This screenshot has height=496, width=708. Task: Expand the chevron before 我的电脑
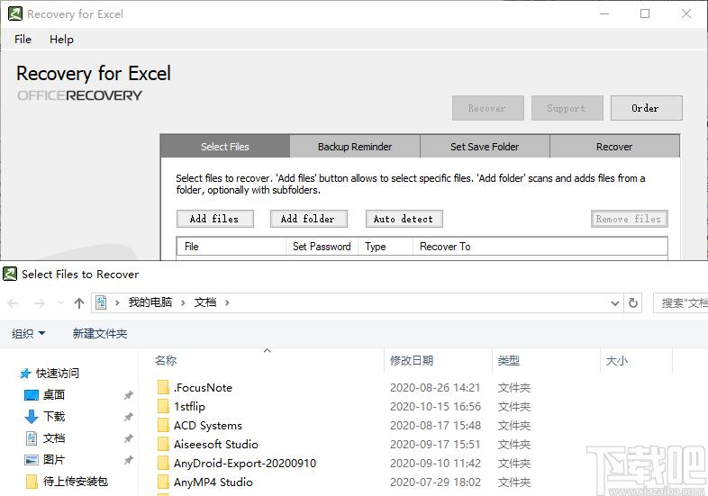click(x=117, y=302)
